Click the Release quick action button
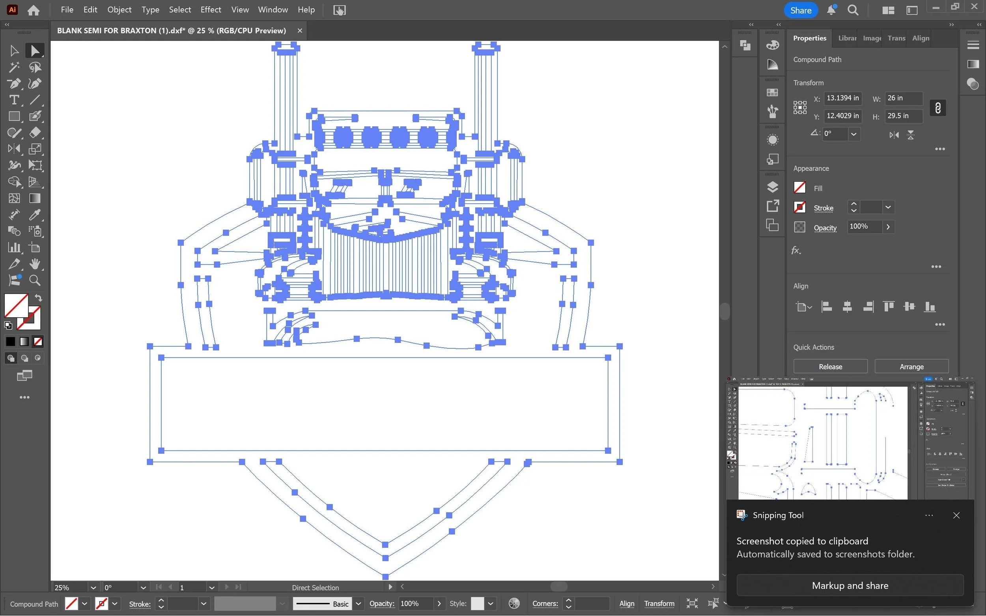This screenshot has height=616, width=986. click(830, 367)
